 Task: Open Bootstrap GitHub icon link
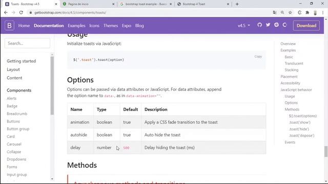click(260, 25)
